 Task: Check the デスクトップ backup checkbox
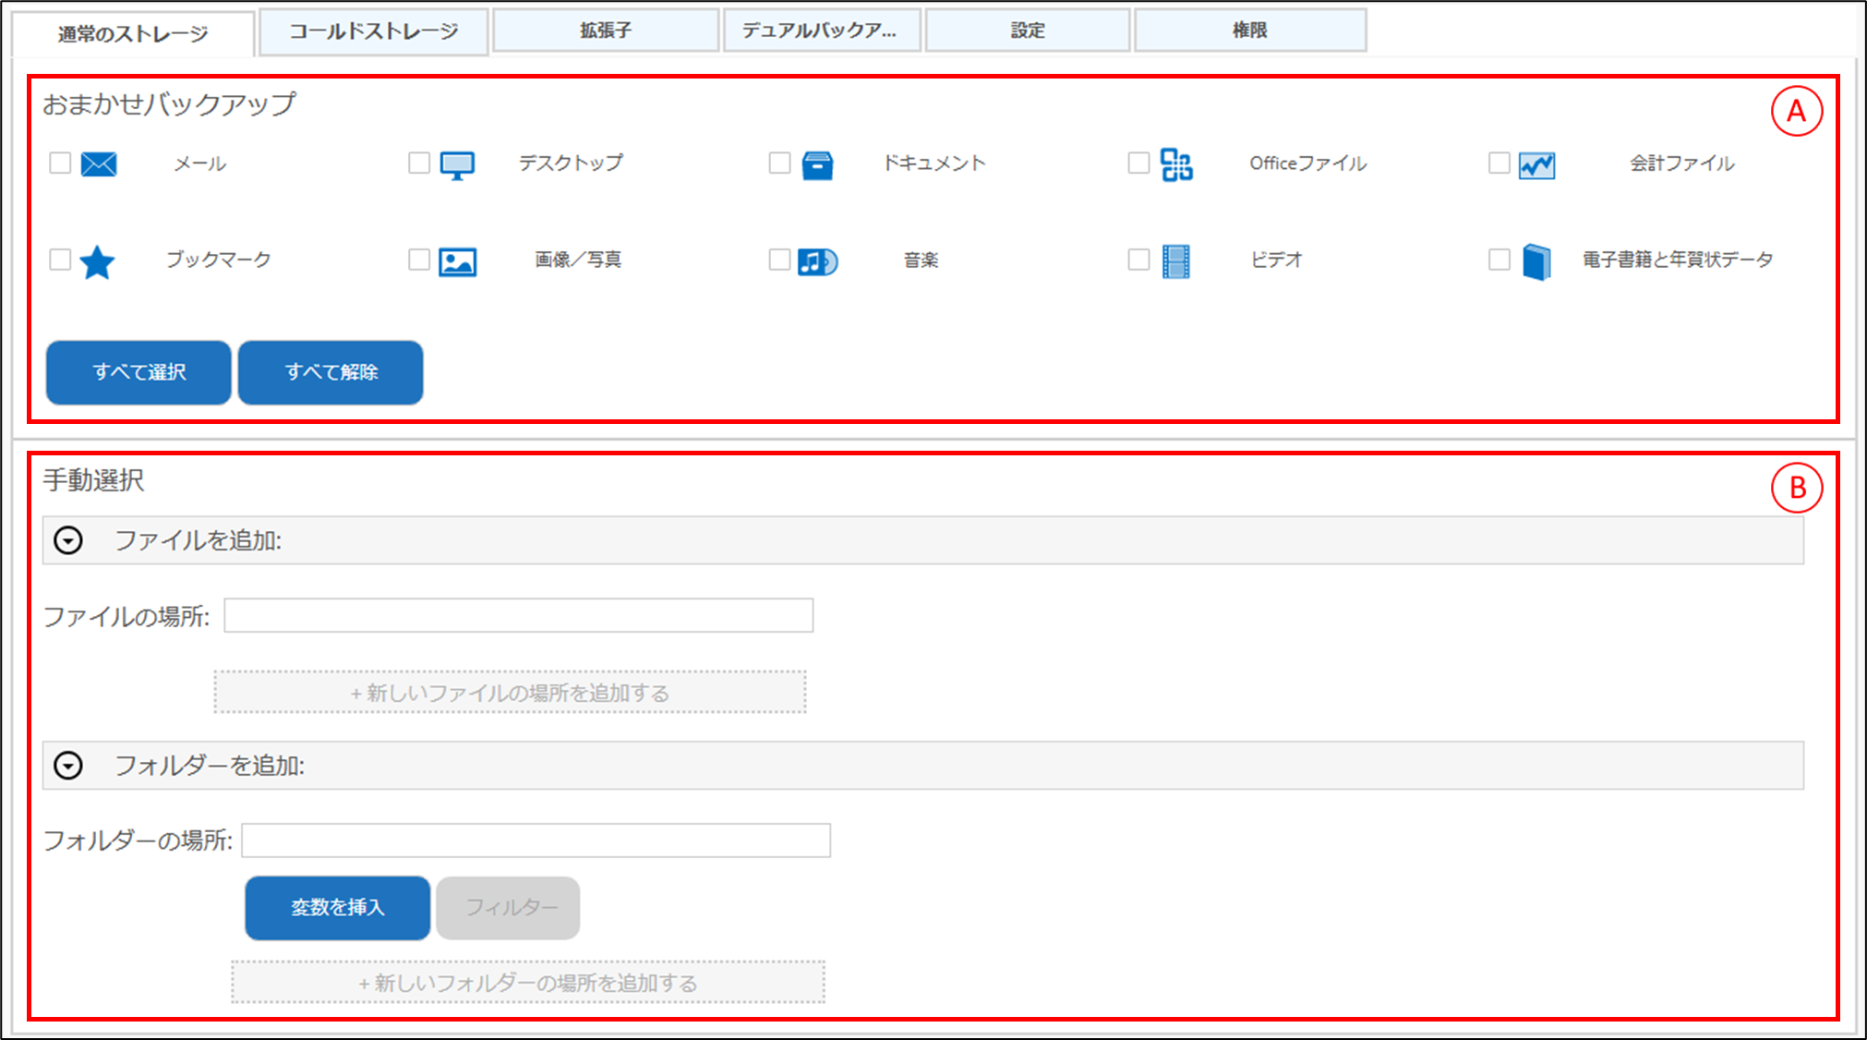419,163
